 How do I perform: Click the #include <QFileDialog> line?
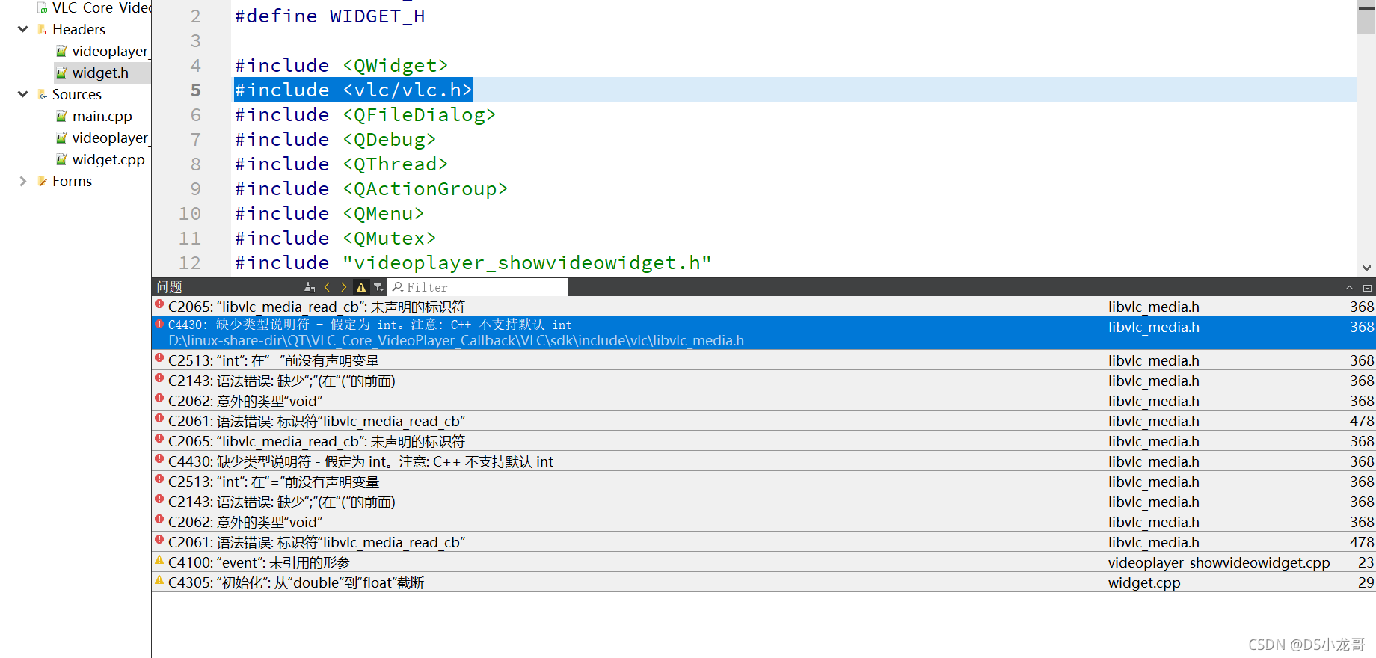click(365, 114)
